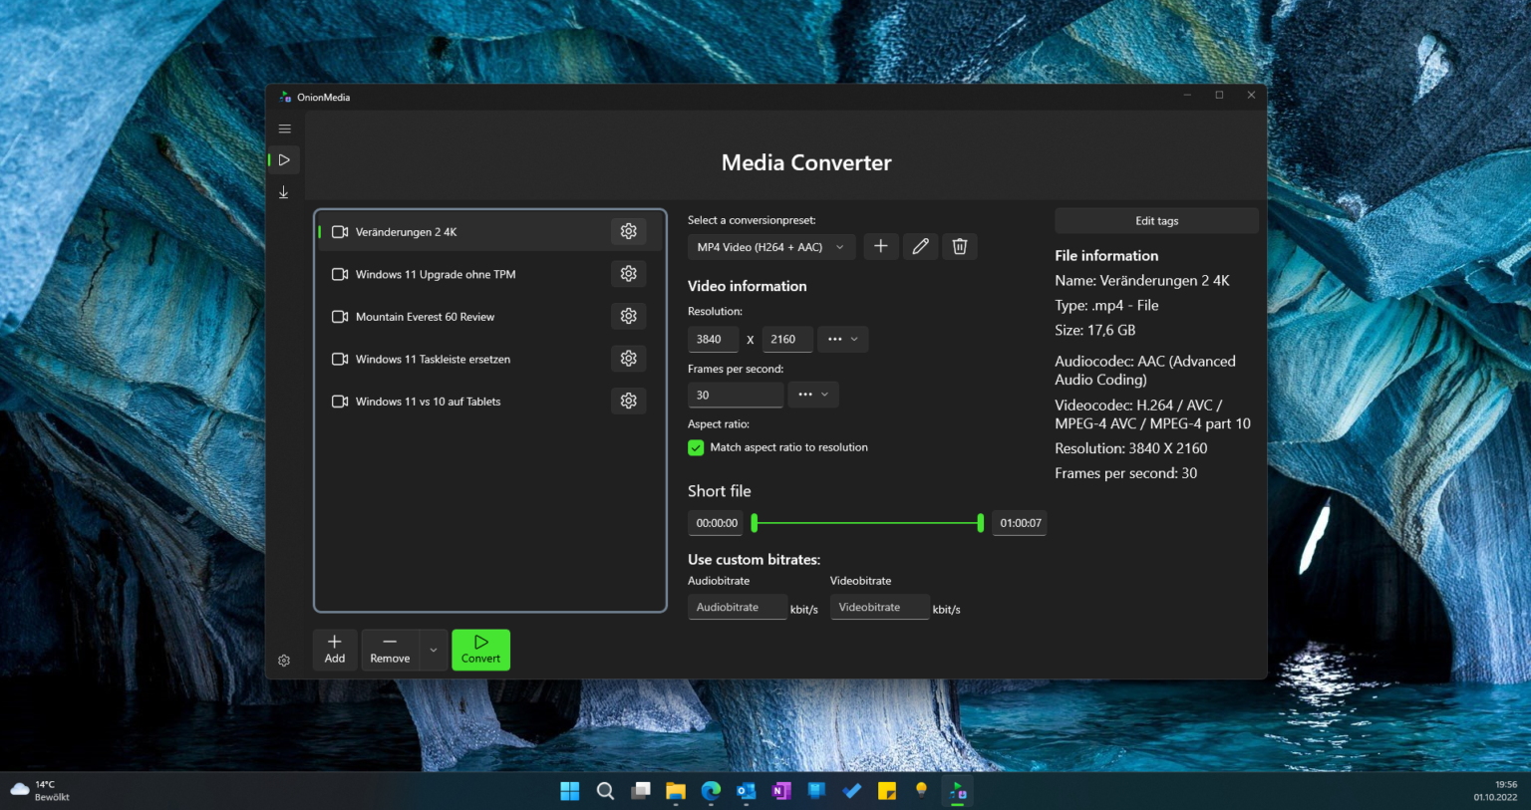This screenshot has width=1531, height=810.
Task: Click the Videobitrate input field
Action: tap(880, 608)
